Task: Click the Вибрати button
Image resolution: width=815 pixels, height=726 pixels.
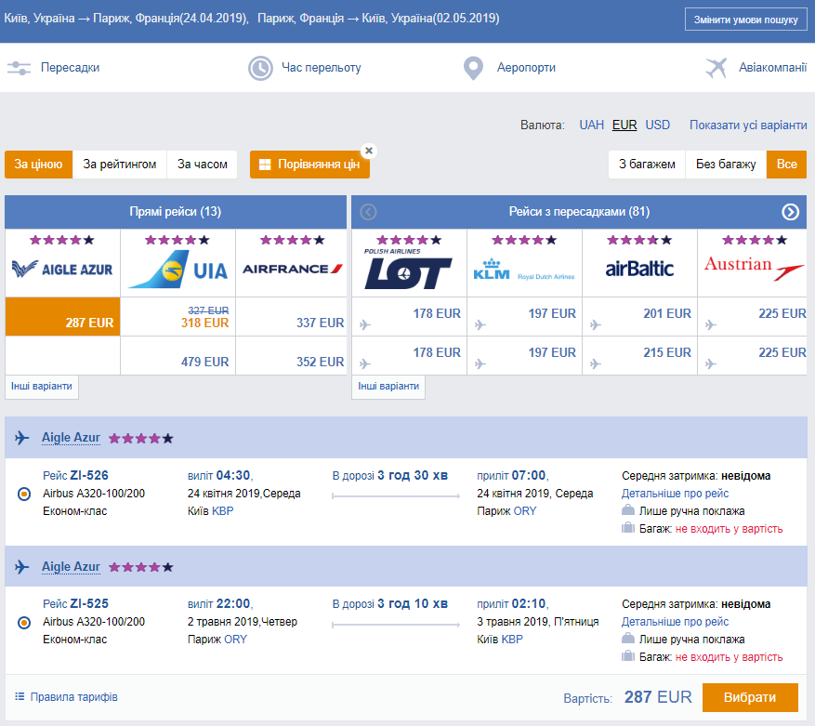Action: [750, 697]
